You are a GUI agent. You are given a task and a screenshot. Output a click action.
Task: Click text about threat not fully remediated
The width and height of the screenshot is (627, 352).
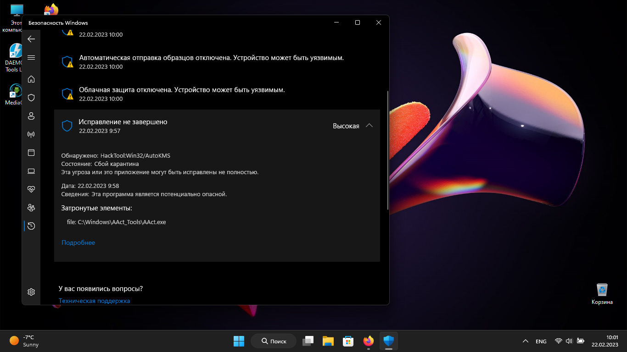[x=160, y=172]
